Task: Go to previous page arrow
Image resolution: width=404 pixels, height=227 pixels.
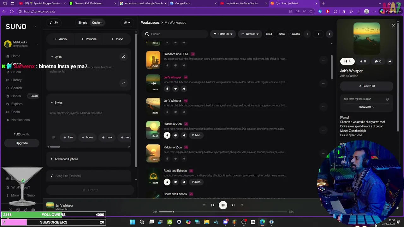Action: [307, 34]
